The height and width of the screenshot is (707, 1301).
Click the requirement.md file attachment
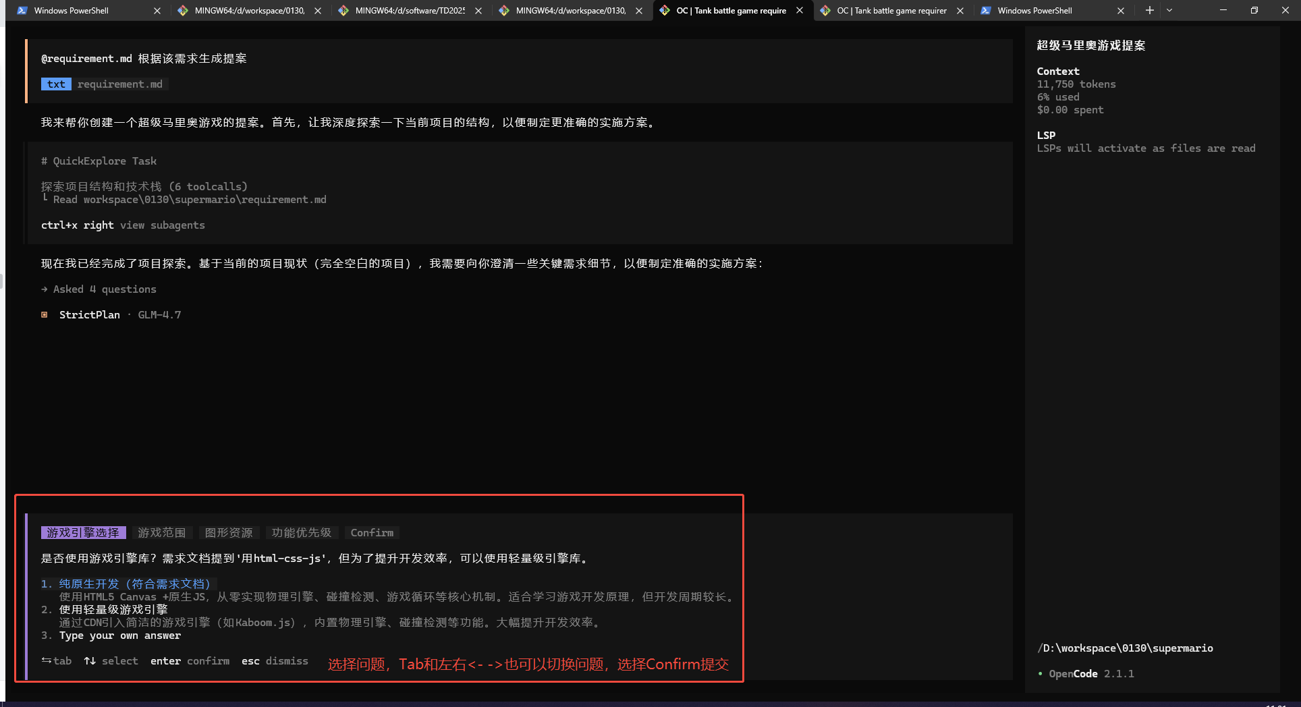(x=119, y=84)
